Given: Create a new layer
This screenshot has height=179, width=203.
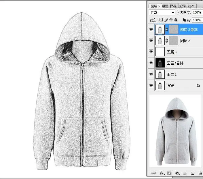Looking at the screenshot, I should 193,173.
